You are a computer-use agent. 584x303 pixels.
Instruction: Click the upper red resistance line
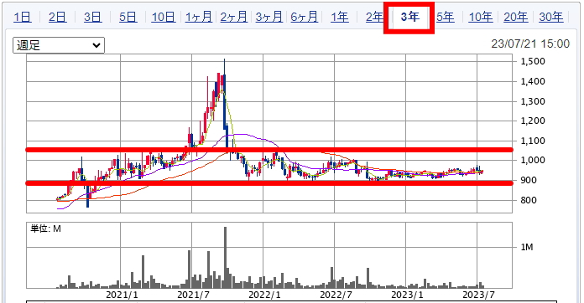point(269,150)
